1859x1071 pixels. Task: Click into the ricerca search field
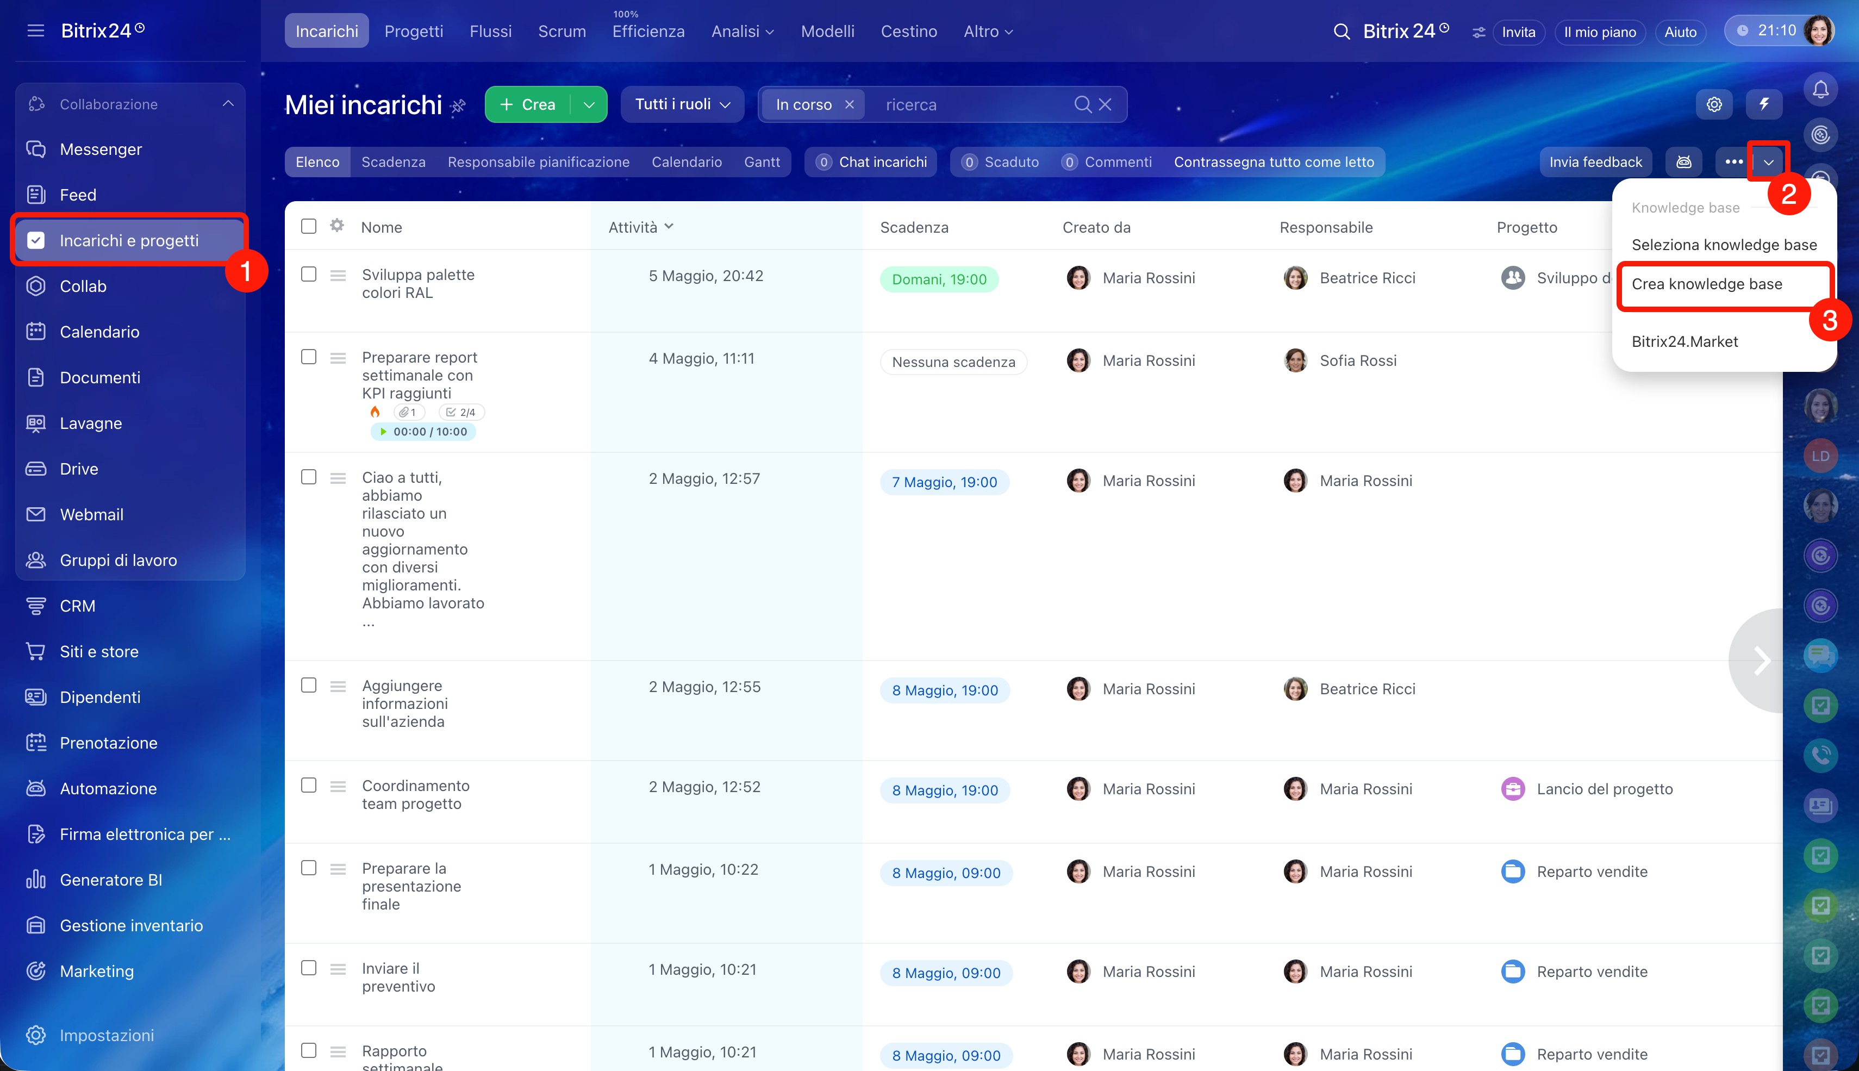pyautogui.click(x=971, y=104)
